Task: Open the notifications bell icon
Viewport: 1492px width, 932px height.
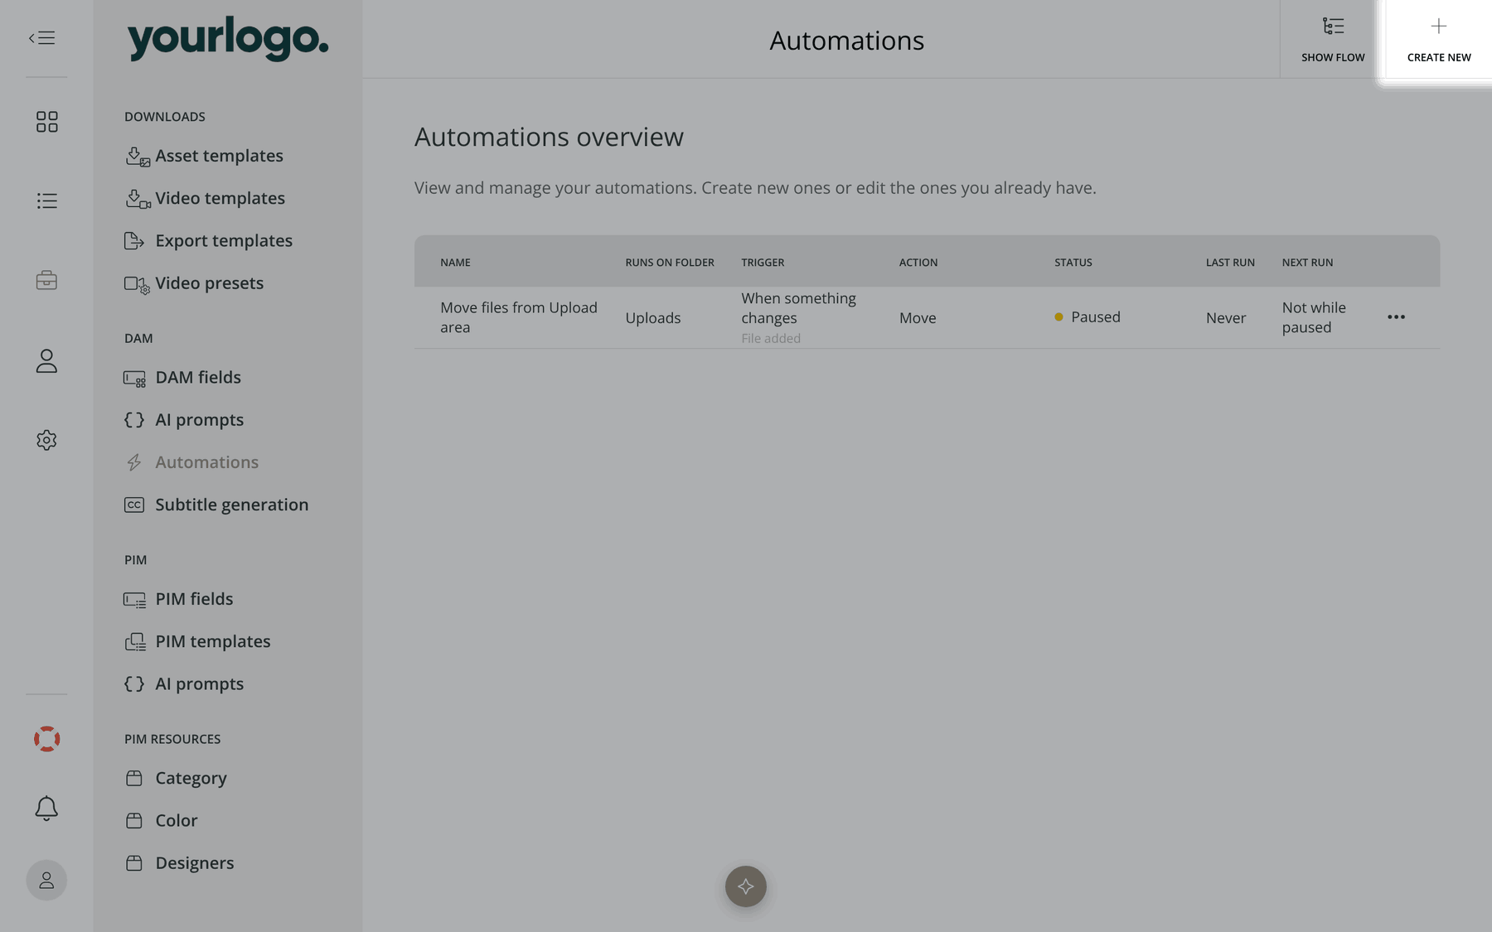Action: pyautogui.click(x=46, y=808)
